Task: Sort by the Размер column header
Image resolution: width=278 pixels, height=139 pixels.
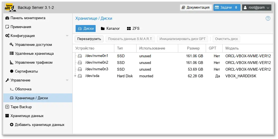Action: (x=192, y=48)
